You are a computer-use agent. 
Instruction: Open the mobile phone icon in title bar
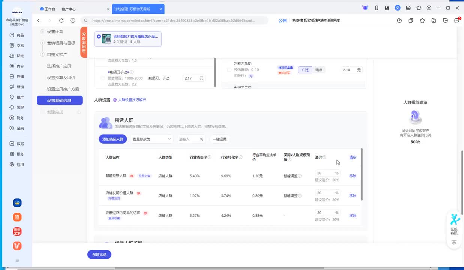[377, 8]
